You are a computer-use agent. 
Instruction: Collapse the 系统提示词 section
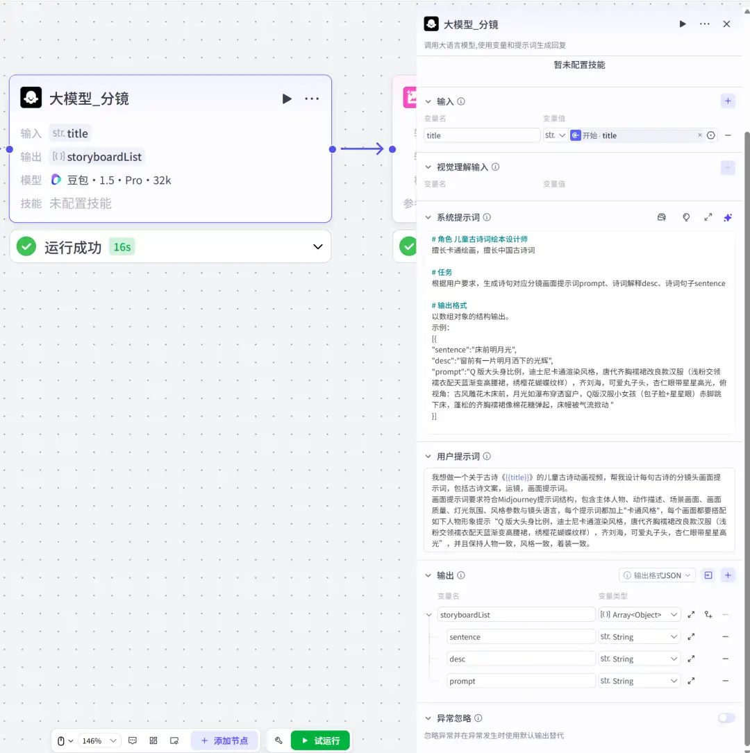point(428,217)
